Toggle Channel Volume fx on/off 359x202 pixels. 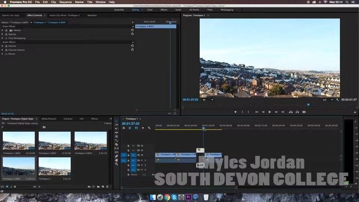pyautogui.click(x=6, y=50)
